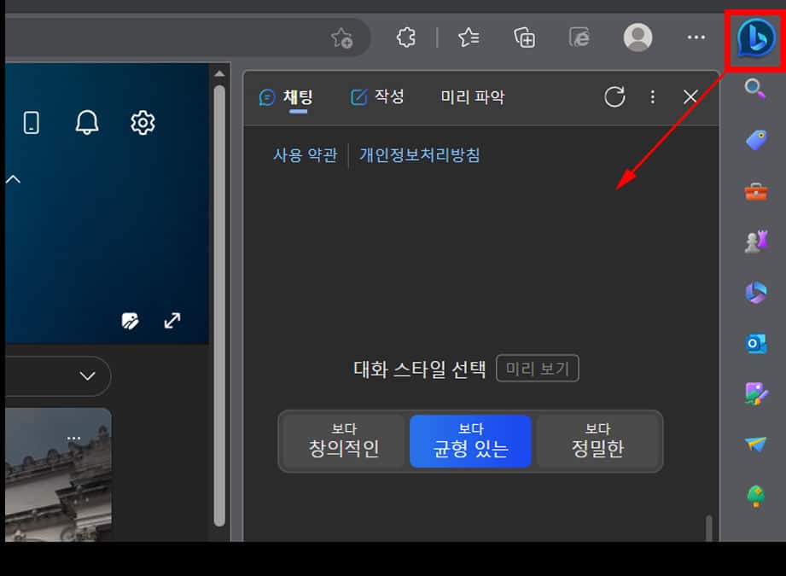Open the sidebar Drop paper plane icon

755,444
